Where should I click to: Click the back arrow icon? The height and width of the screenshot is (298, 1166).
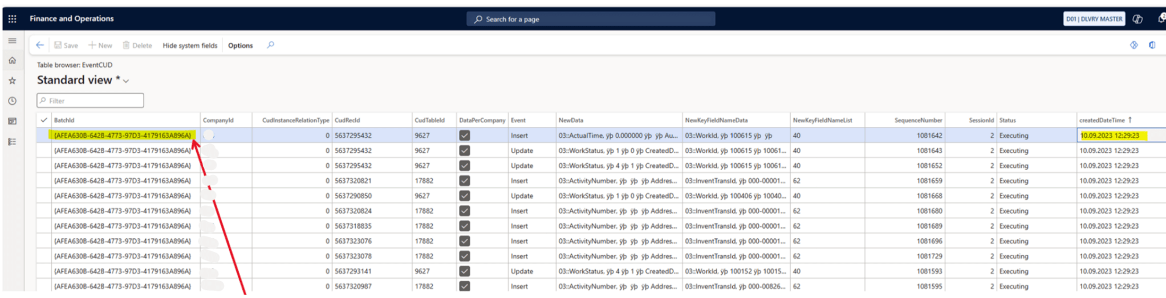pyautogui.click(x=39, y=45)
